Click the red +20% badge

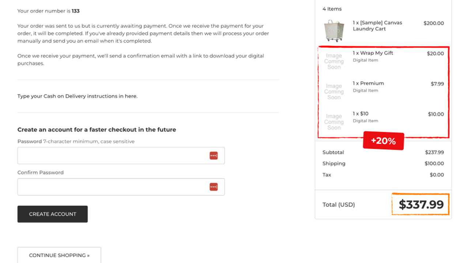tap(383, 141)
